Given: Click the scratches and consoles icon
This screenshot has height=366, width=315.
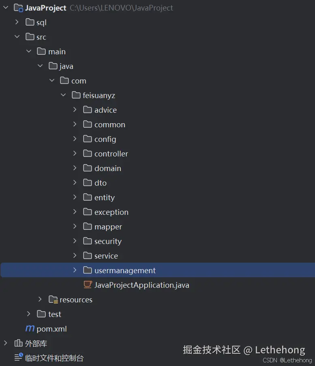Looking at the screenshot, I should [18, 358].
